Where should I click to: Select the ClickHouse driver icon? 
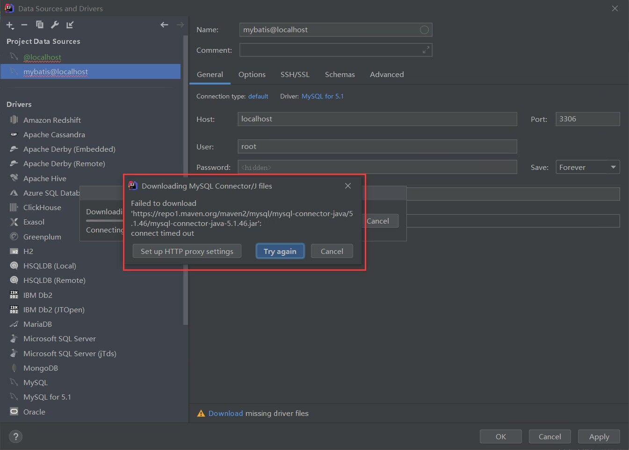click(x=14, y=207)
